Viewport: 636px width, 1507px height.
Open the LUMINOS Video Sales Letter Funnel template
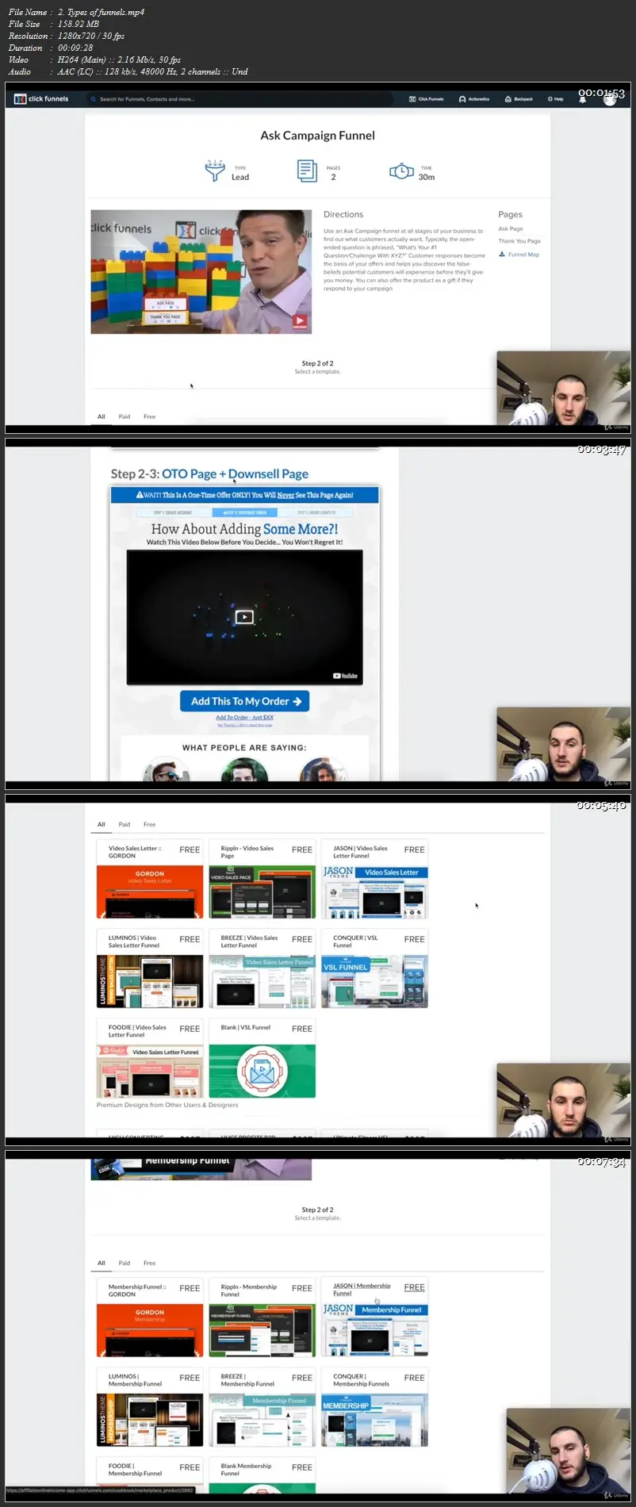(150, 968)
